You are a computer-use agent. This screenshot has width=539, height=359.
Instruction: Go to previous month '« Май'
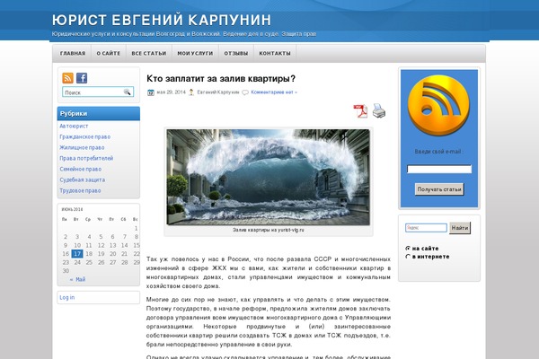(77, 279)
